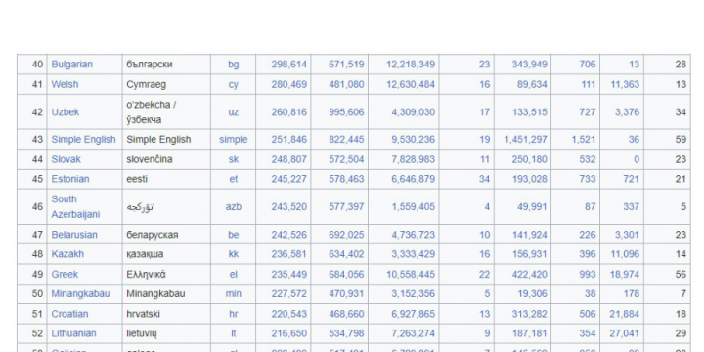This screenshot has height=352, width=704.
Task: Open the Croatian language link
Action: [x=69, y=314]
